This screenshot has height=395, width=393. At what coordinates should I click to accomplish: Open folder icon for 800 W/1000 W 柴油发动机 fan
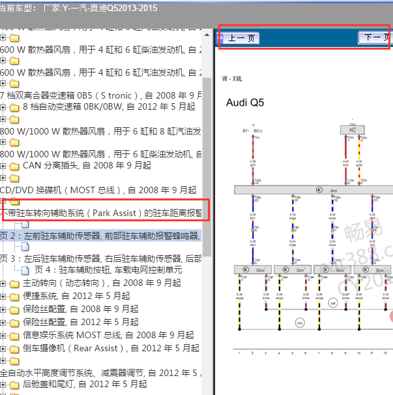tap(14, 142)
